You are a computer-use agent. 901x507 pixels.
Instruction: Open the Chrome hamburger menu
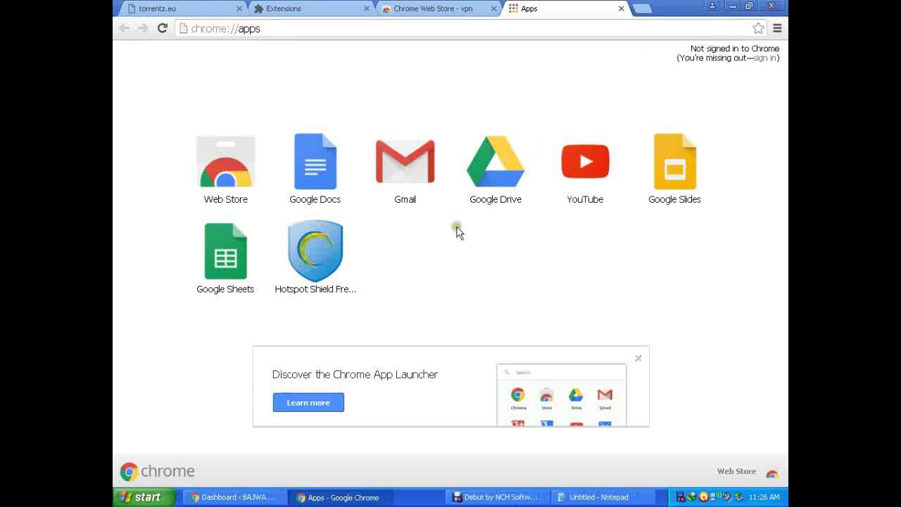click(x=777, y=28)
